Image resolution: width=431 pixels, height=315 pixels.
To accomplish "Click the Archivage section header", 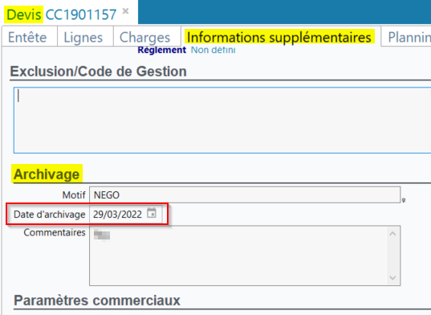I will tap(47, 174).
